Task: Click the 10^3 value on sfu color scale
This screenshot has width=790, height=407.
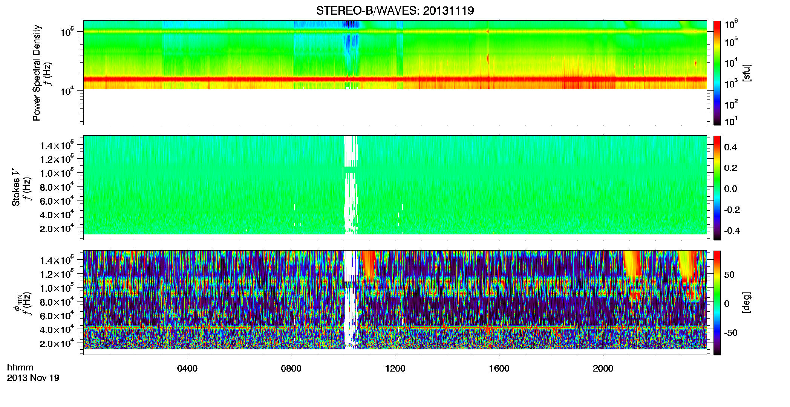Action: 731,84
